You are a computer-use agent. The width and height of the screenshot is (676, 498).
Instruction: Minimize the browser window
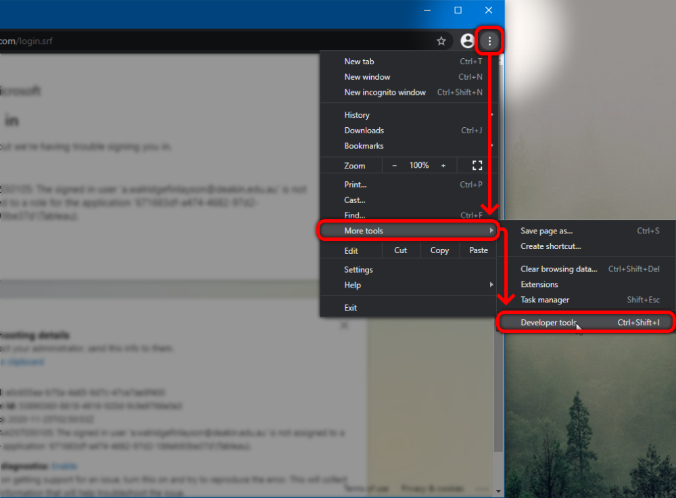pos(427,10)
